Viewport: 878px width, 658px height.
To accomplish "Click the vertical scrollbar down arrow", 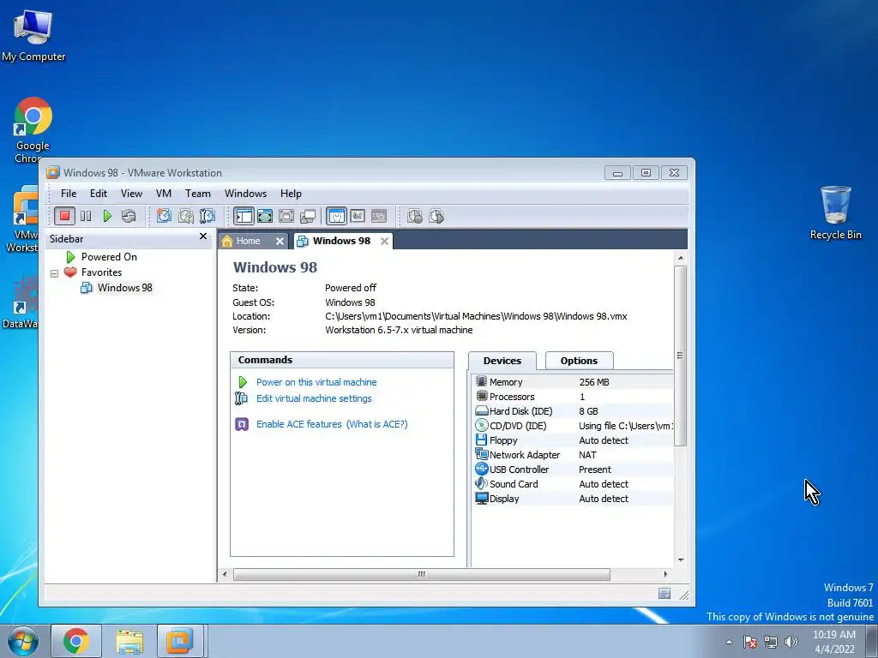I will (x=680, y=559).
